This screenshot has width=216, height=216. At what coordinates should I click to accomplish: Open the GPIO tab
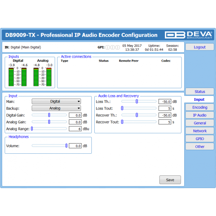[x=199, y=139]
